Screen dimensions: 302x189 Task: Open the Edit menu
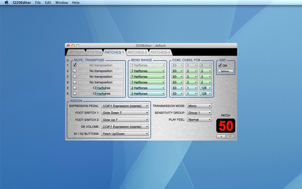tap(48, 3)
